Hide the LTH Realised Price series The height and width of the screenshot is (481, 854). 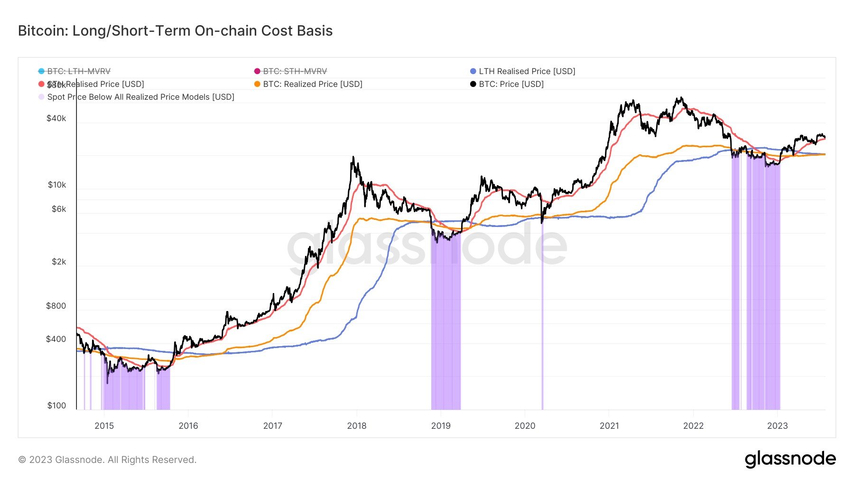[527, 71]
